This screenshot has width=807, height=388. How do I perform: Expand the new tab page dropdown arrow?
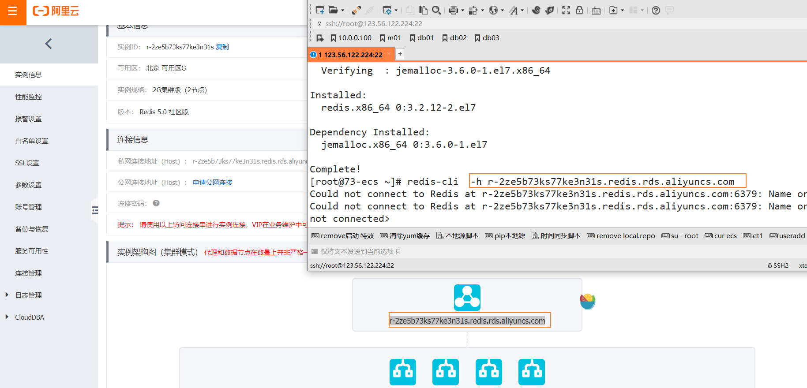(622, 10)
